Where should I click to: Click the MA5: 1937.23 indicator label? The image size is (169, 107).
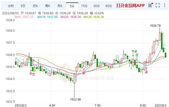coord(24,17)
